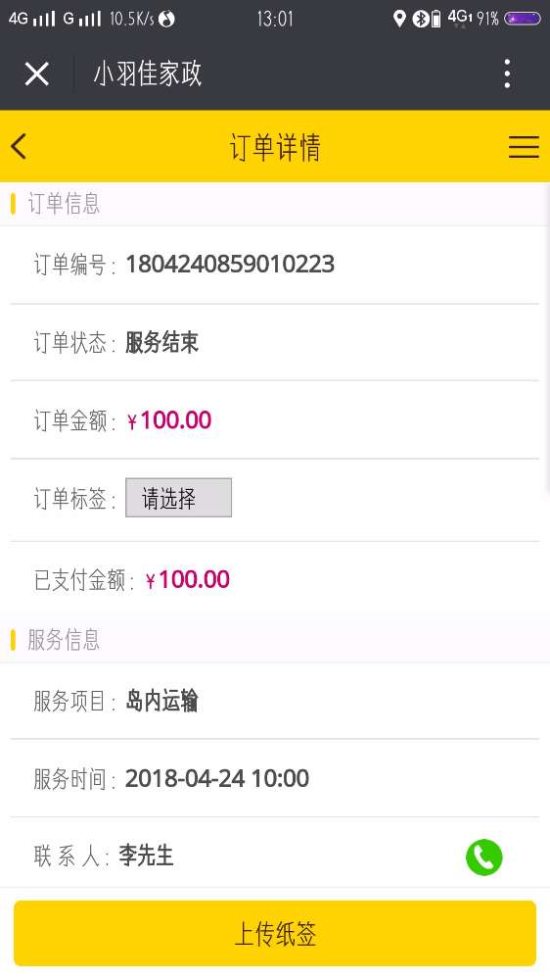This screenshot has height=980, width=550.
Task: Tap the 已支付金额 ¥100.00 value
Action: [187, 579]
